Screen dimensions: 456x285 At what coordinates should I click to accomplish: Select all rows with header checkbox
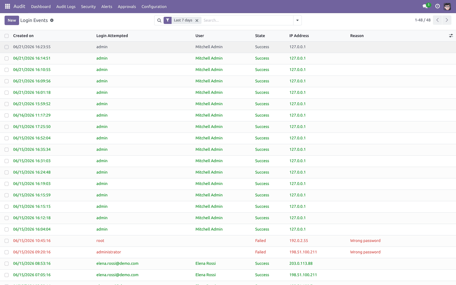(x=7, y=36)
